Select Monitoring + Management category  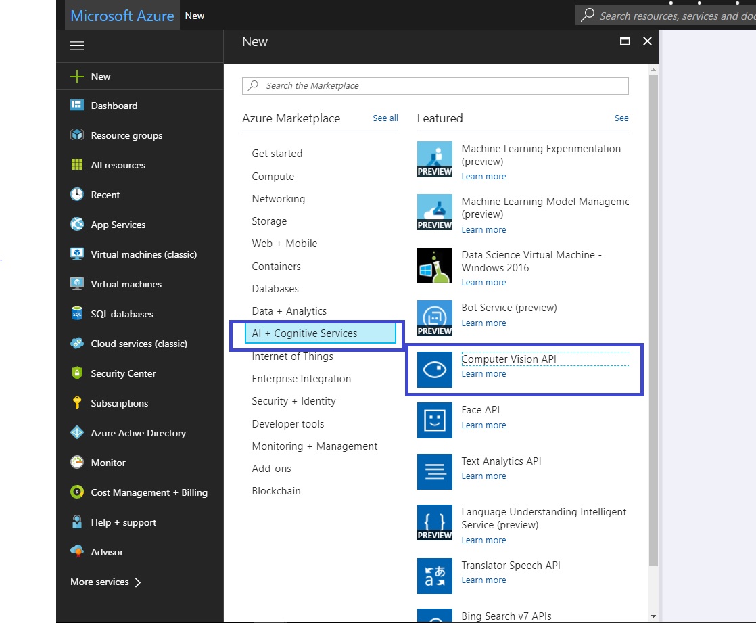[x=314, y=446]
